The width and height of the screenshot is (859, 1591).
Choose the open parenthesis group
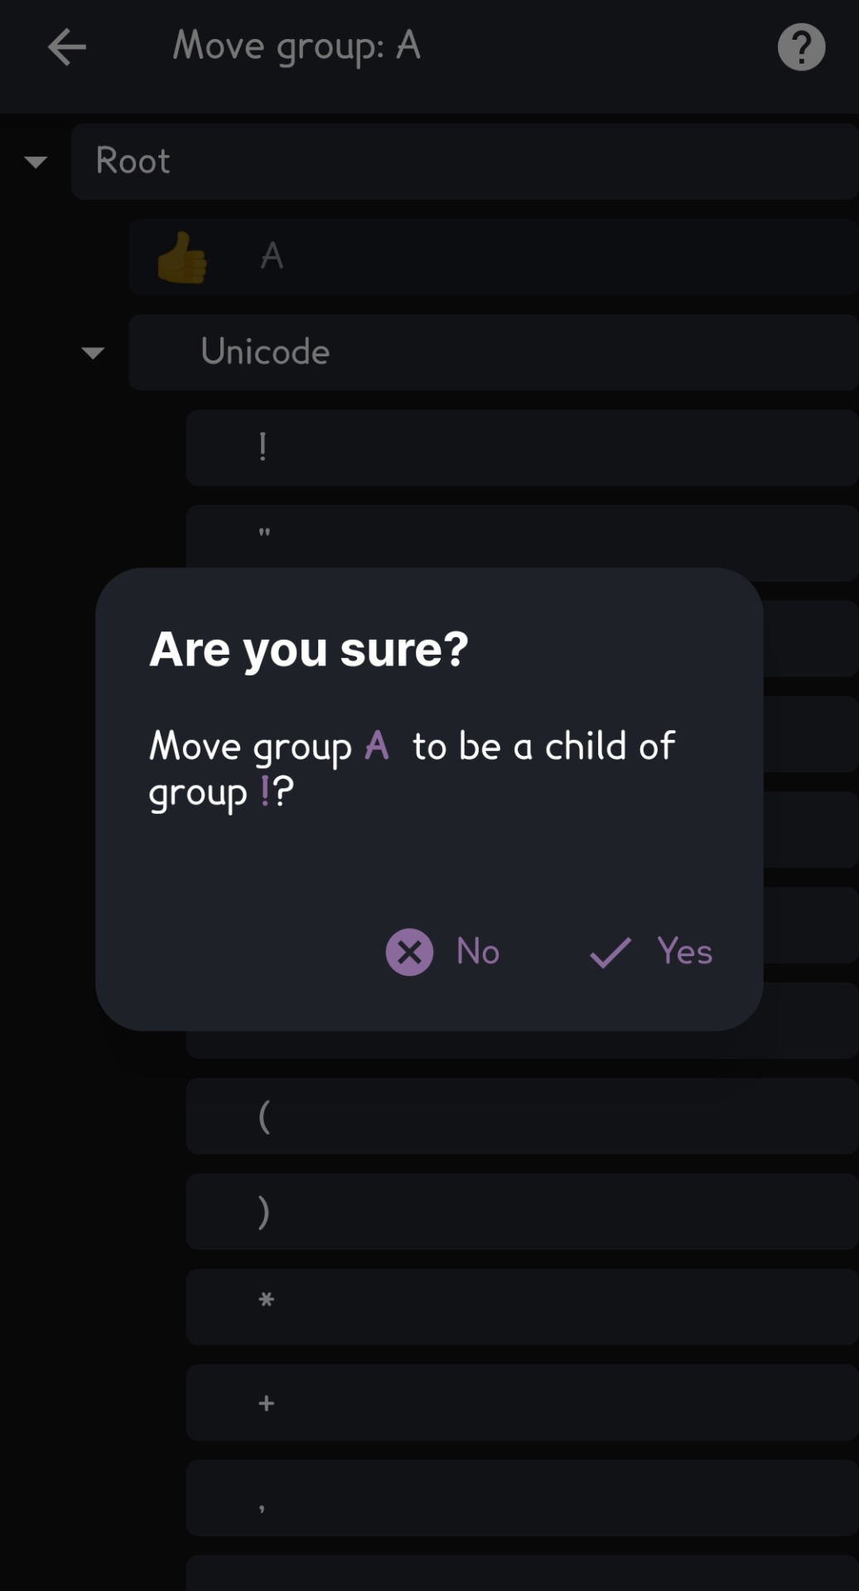point(522,1116)
